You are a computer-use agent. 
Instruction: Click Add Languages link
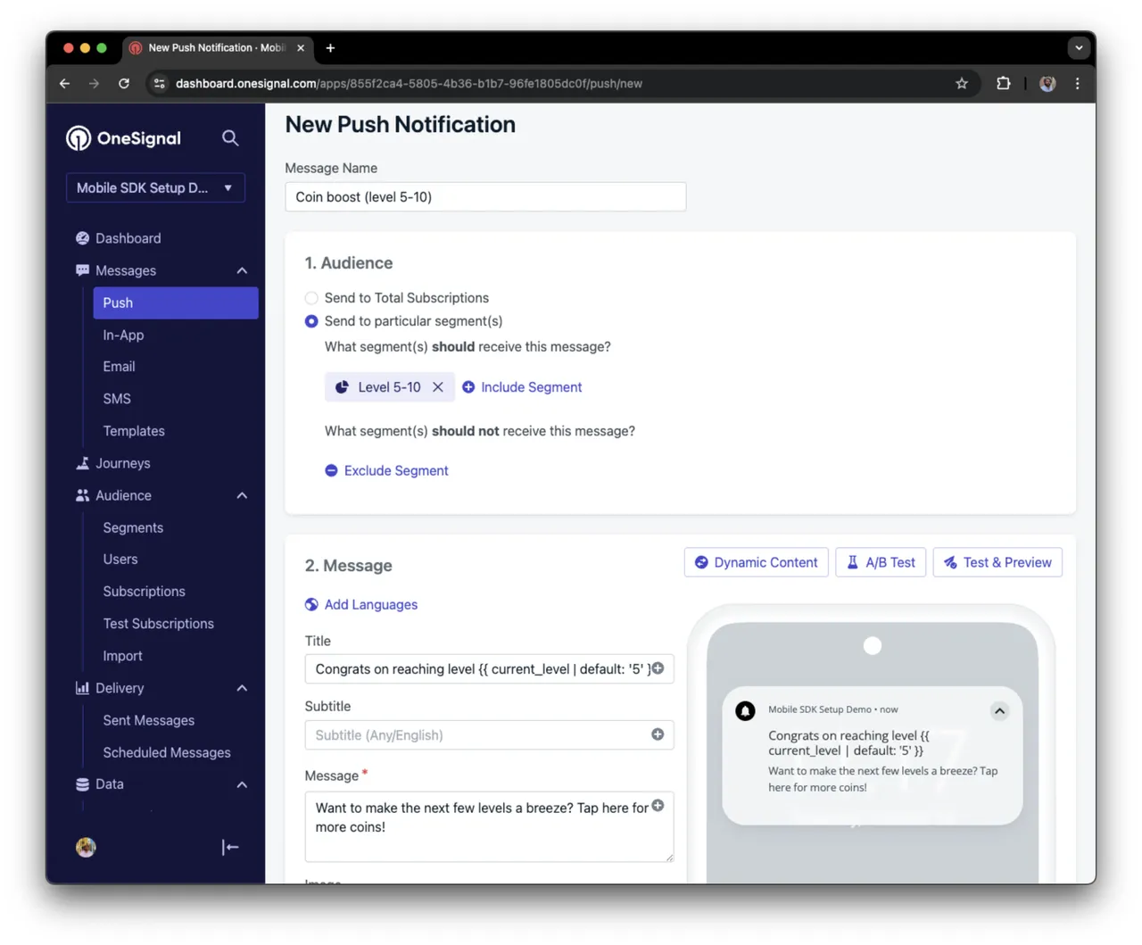[370, 604]
